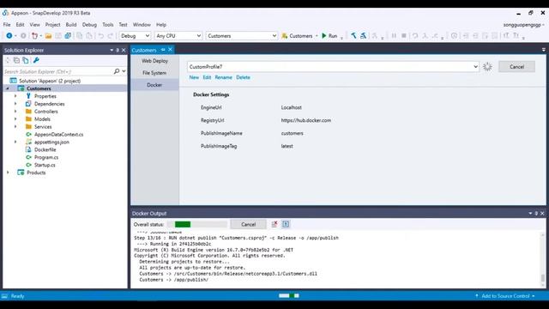Viewport: 549px width, 309px height.
Task: Click the Overall status progress bar
Action: point(196,224)
